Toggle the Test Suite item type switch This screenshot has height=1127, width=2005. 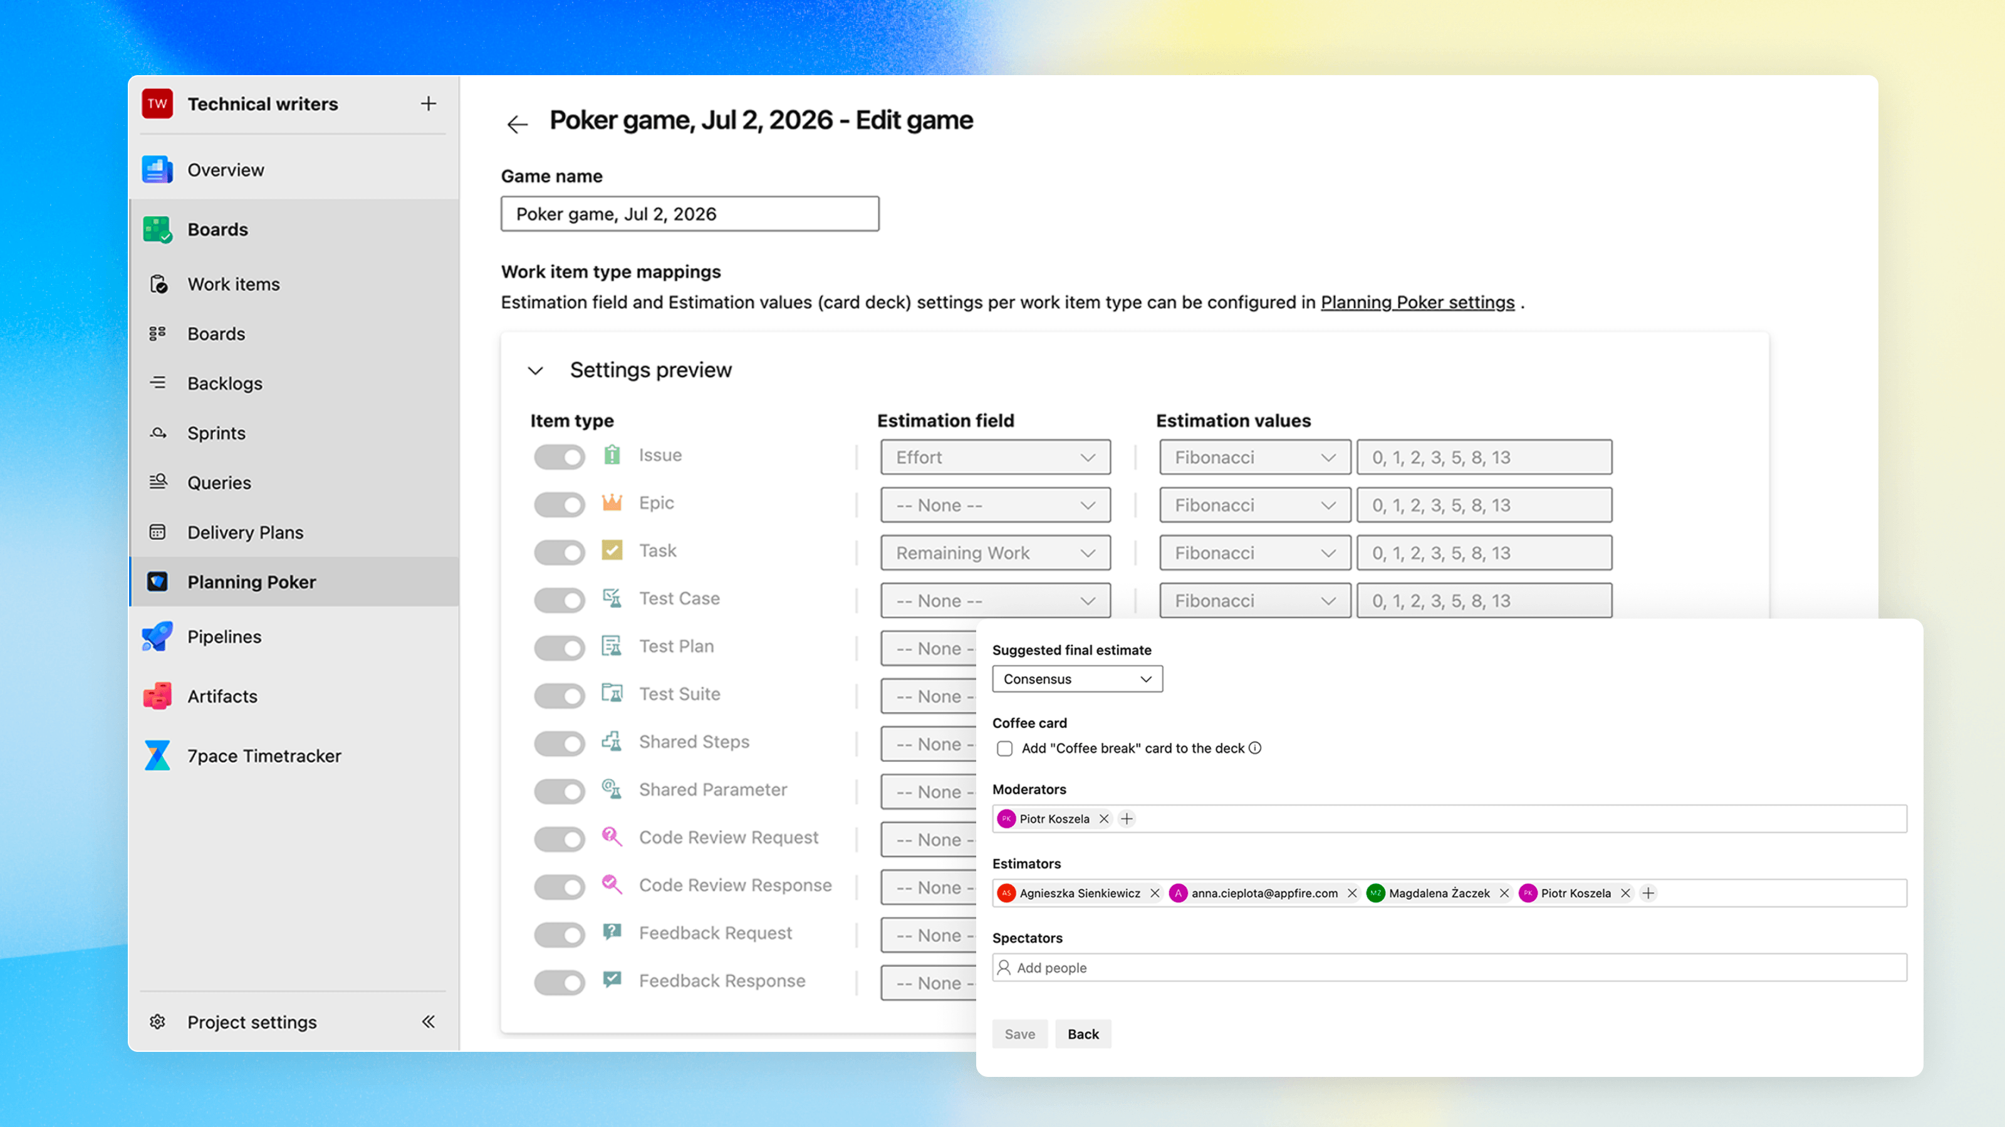coord(559,696)
